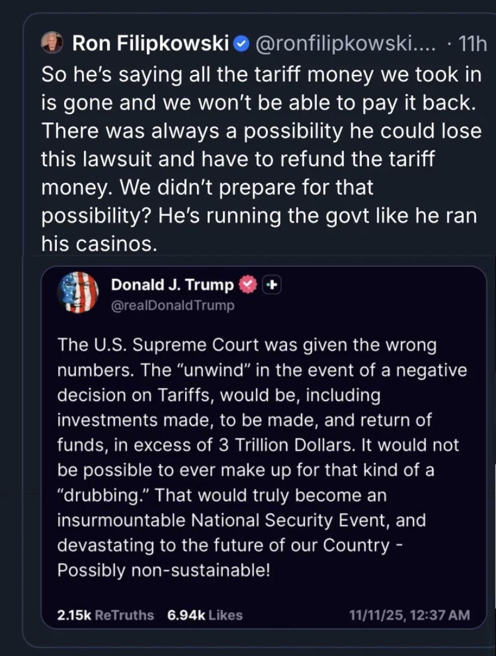Open Ron Filipkowski's display name
The height and width of the screenshot is (656, 496).
tap(150, 43)
